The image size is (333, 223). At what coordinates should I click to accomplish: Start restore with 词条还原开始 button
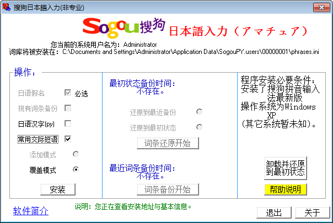pos(168,143)
